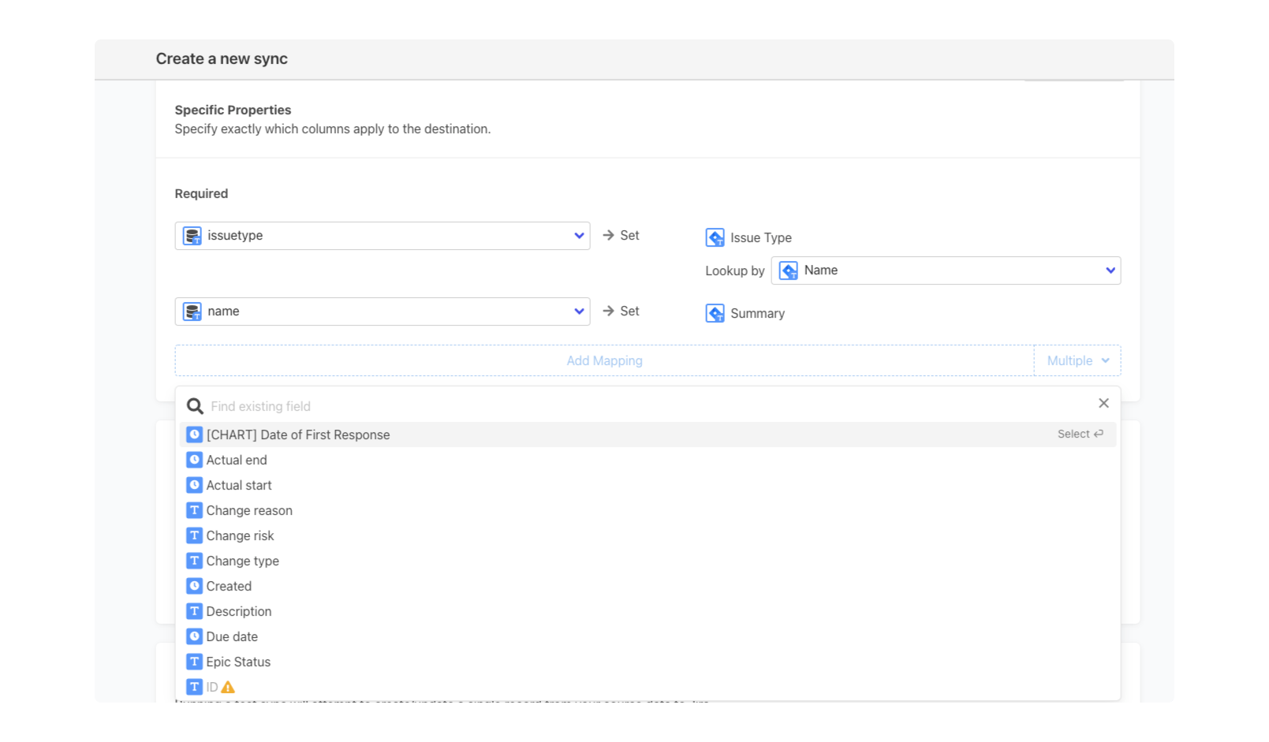Image resolution: width=1269 pixels, height=742 pixels.
Task: Select [CHART] Date of First Response field
Action: [298, 434]
